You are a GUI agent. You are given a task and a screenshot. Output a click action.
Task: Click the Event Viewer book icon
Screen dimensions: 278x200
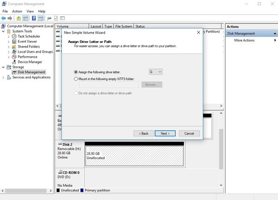click(14, 42)
